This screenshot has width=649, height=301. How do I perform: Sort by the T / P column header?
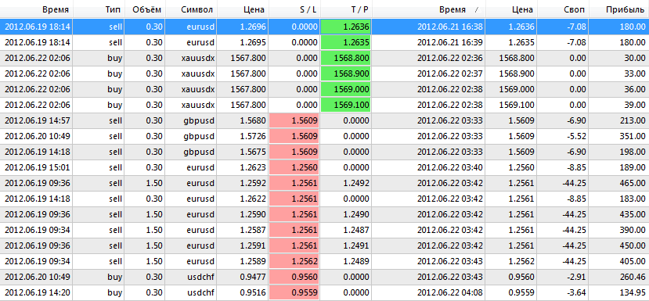[347, 9]
